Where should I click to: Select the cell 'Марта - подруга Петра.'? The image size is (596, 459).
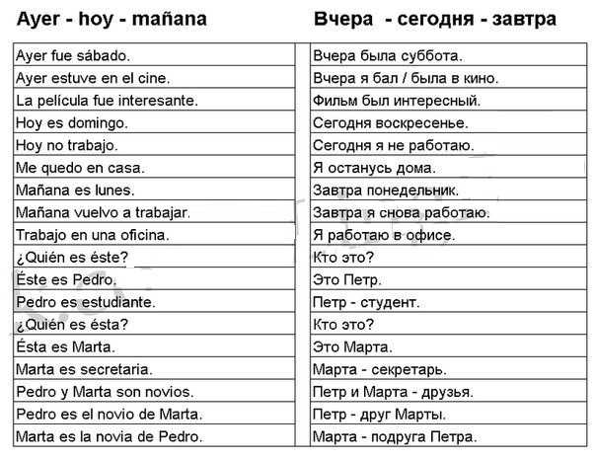coord(449,435)
